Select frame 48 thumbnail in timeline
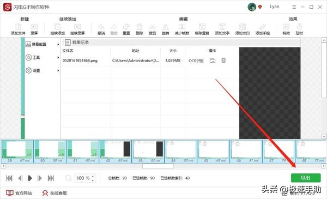 [x=311, y=152]
